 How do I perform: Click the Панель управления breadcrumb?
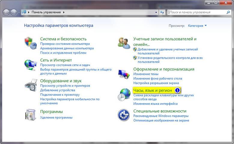(x=46, y=12)
